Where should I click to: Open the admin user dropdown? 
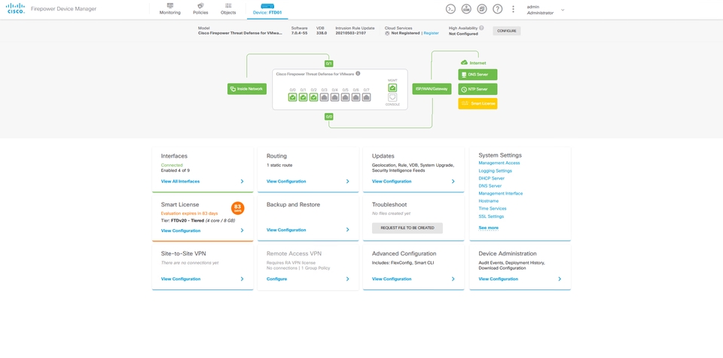pyautogui.click(x=563, y=10)
